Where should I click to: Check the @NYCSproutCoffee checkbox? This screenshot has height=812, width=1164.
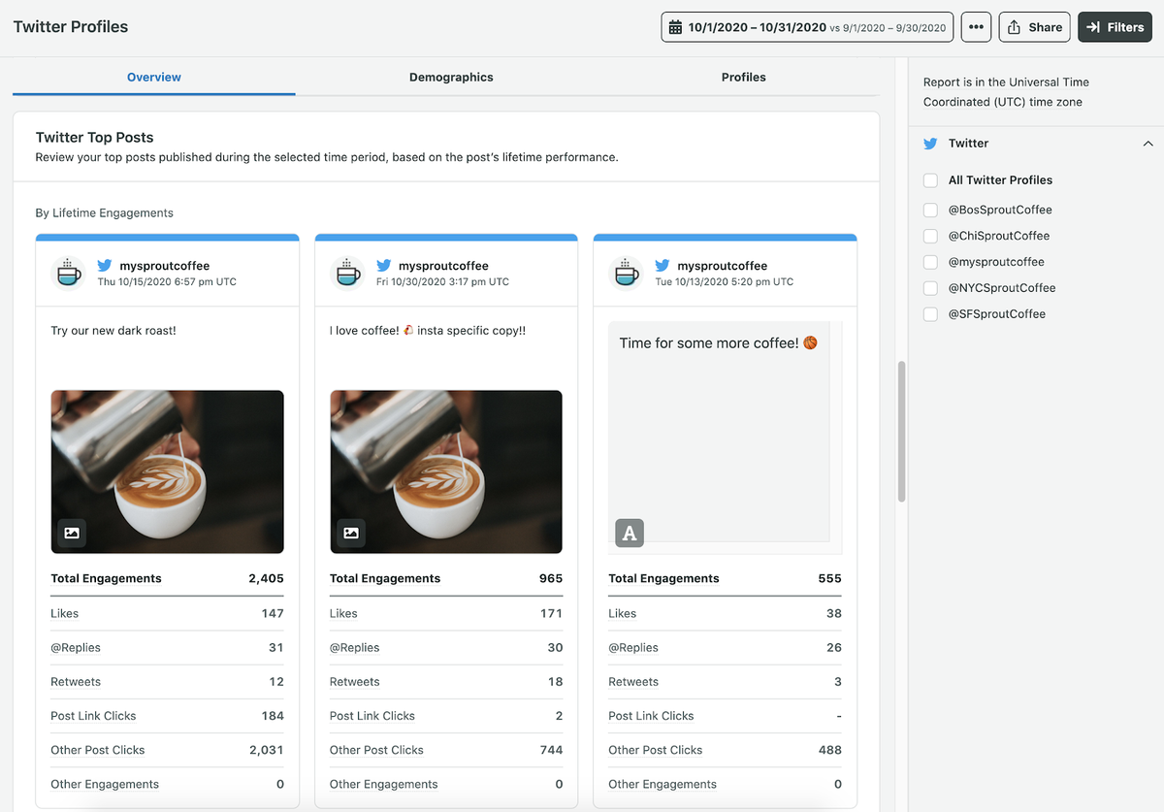930,288
